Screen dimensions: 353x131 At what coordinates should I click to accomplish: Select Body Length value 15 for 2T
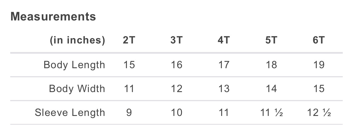point(129,65)
